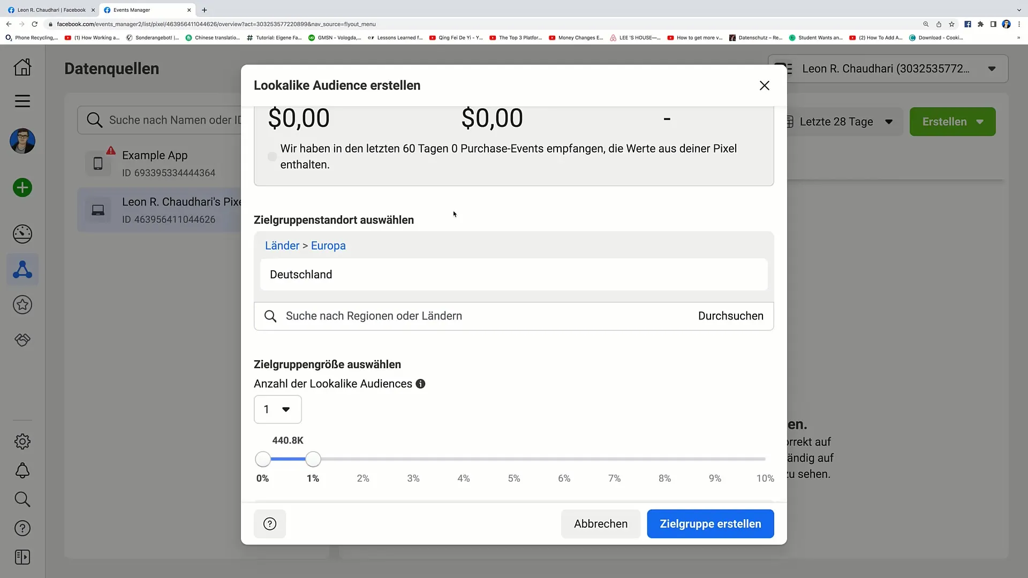Screen dimensions: 1028x578
Task: Click Abbrechen to cancel audience creation
Action: click(x=601, y=523)
